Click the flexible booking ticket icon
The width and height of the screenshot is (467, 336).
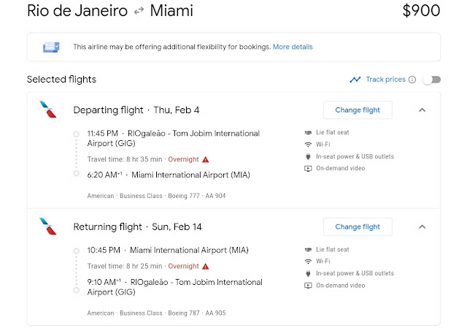51,47
